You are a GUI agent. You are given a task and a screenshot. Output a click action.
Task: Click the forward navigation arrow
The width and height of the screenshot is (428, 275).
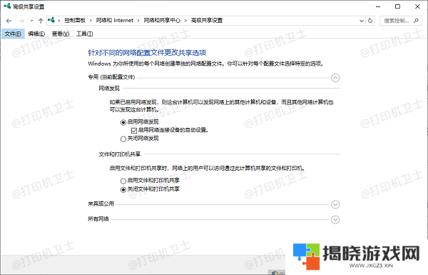(21, 21)
